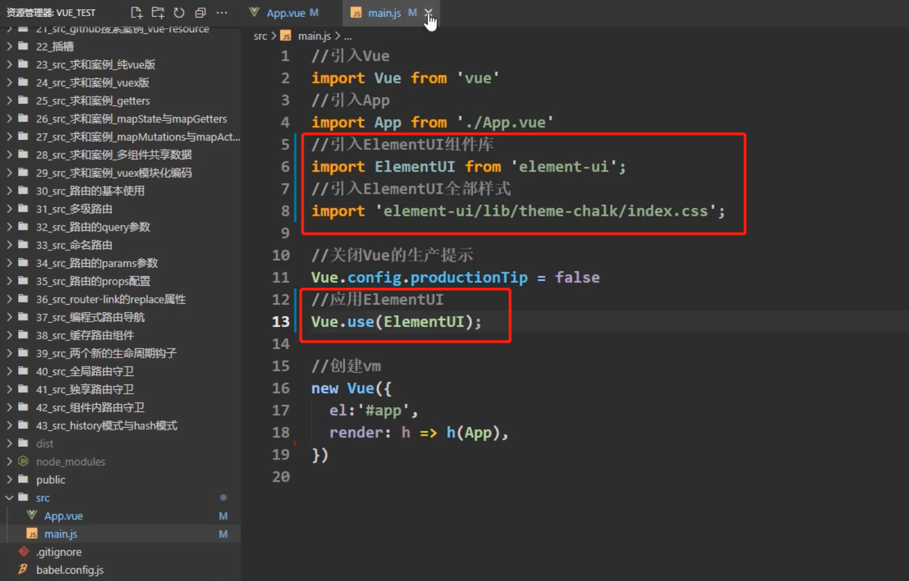Viewport: 909px width, 581px height.
Task: Click 'productionTip' in line 11
Action: click(469, 277)
